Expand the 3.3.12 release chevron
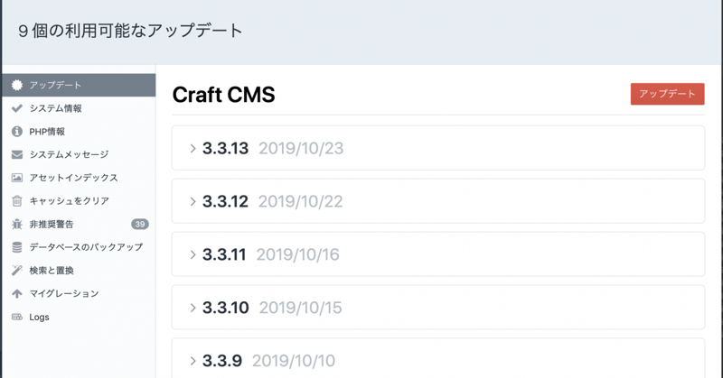The image size is (723, 378). 193,202
